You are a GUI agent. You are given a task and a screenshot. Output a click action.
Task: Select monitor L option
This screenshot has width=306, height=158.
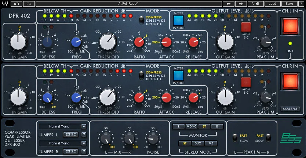pyautogui.click(x=179, y=126)
